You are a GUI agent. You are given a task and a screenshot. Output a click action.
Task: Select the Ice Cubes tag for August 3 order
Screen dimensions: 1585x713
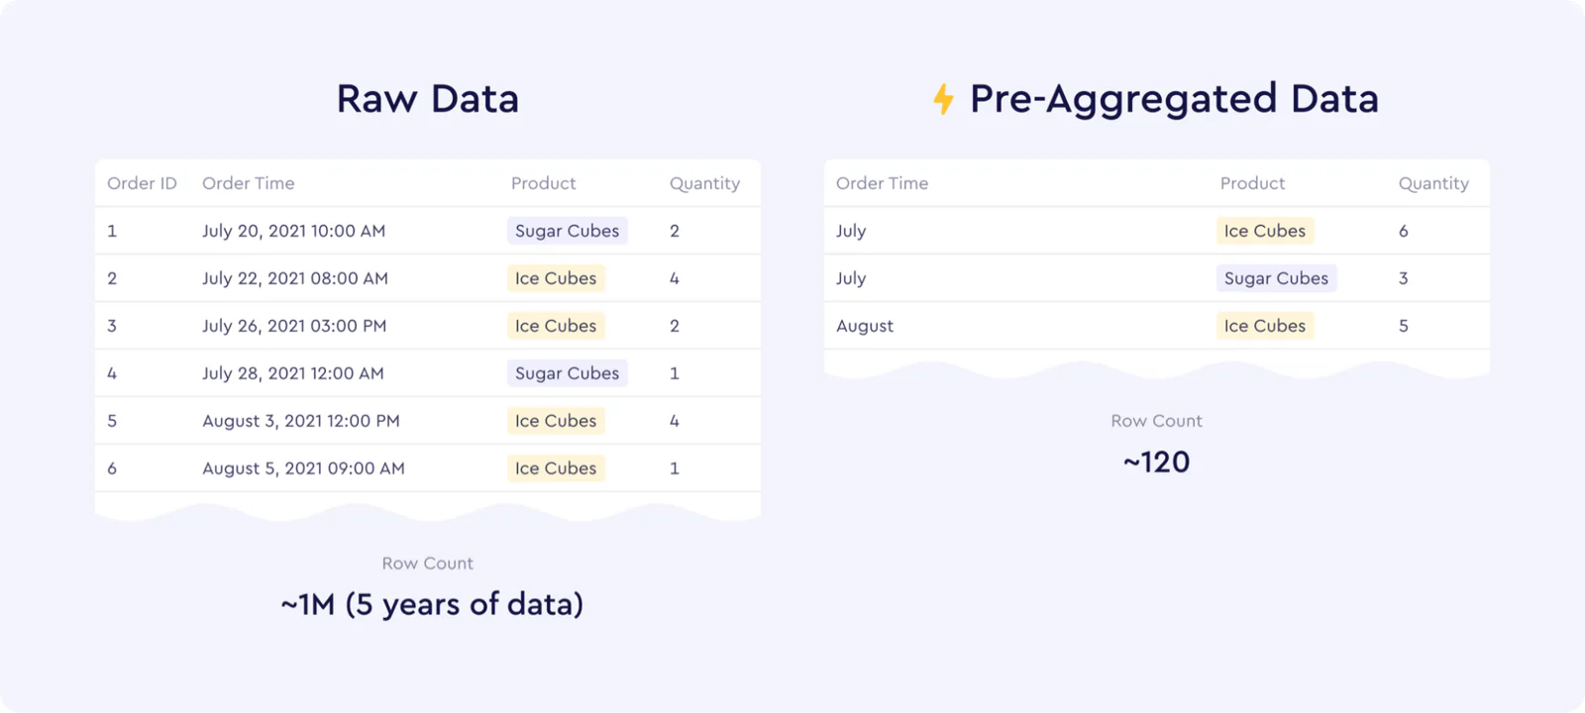point(556,421)
